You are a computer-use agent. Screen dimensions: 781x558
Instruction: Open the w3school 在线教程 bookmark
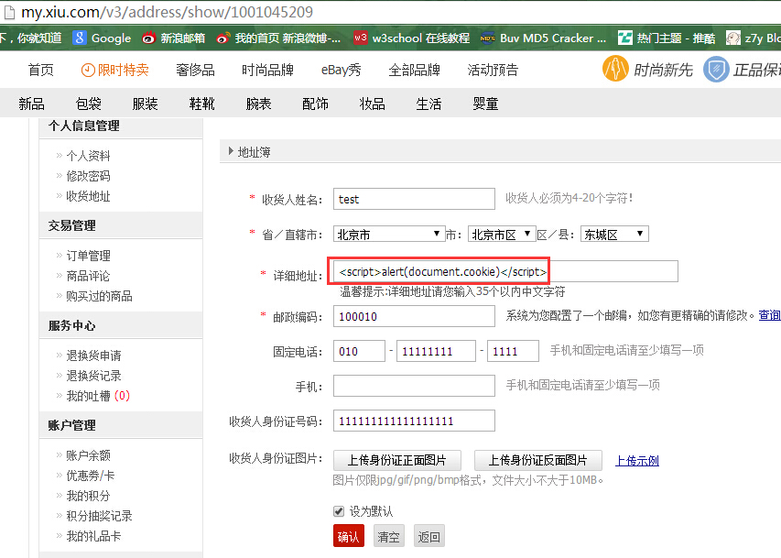point(412,38)
